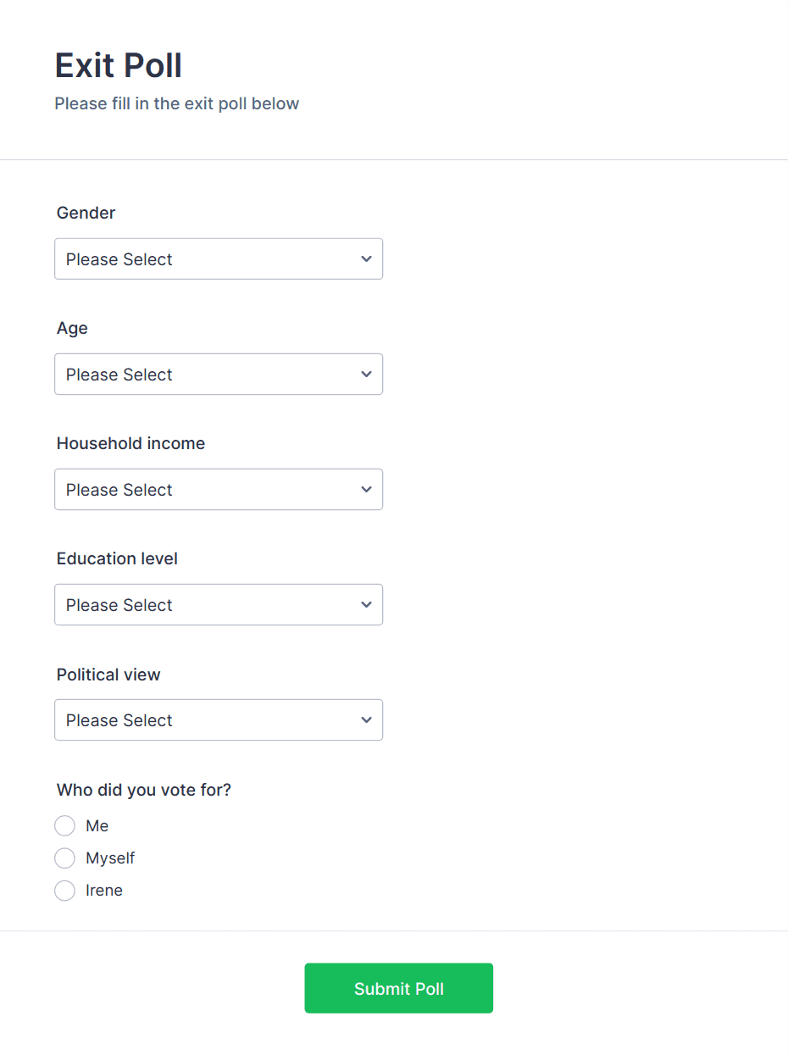
Task: Open the Age dropdown
Action: [219, 374]
